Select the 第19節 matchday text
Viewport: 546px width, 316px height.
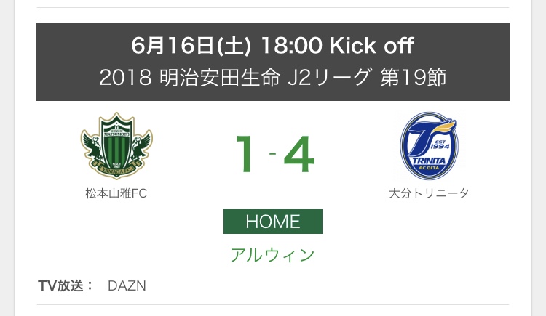tap(414, 77)
